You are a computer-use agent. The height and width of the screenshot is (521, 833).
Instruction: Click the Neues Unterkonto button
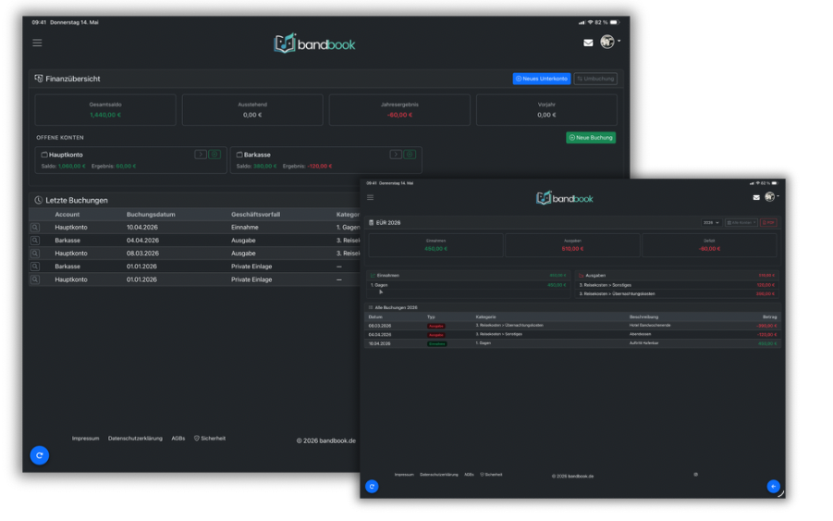(542, 79)
